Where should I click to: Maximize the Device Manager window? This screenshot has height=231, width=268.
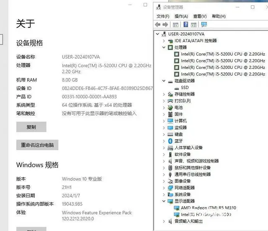253,7
